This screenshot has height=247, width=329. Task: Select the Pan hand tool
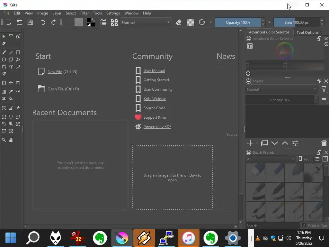(11, 140)
